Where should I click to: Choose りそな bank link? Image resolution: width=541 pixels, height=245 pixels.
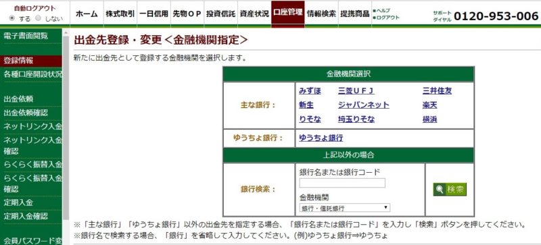point(310,119)
